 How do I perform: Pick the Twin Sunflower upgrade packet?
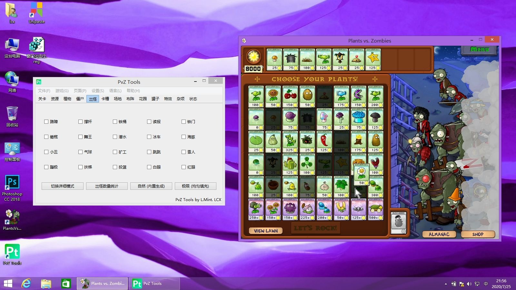click(x=273, y=209)
